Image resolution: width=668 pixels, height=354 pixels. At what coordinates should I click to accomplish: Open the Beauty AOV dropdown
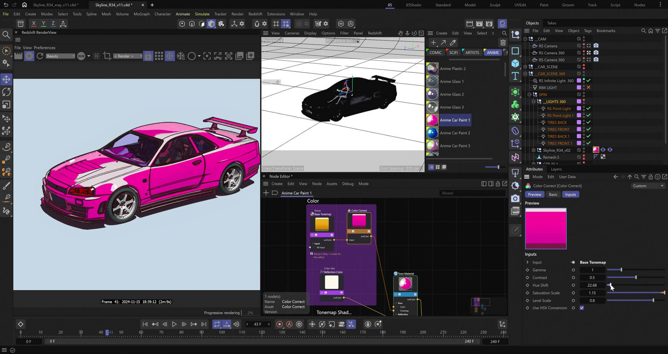click(60, 56)
